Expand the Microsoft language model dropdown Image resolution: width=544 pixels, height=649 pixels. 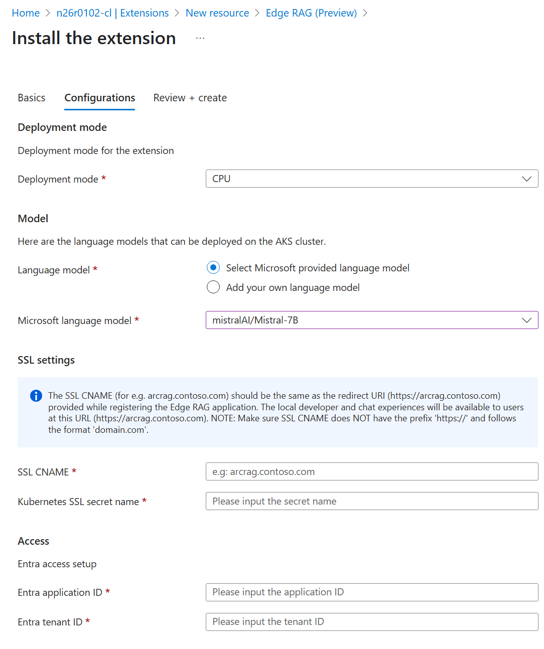point(526,320)
